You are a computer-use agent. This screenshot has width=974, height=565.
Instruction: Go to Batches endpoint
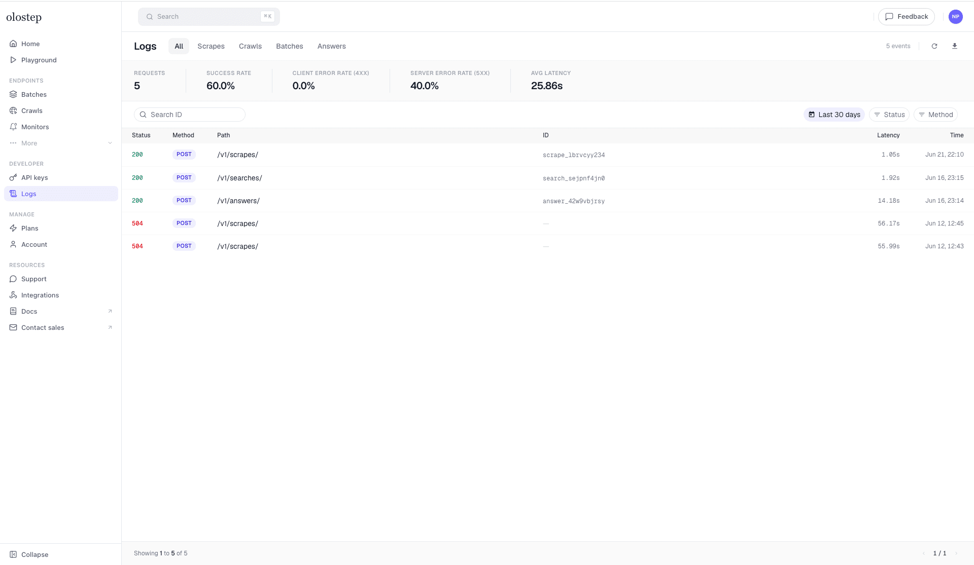[61, 94]
